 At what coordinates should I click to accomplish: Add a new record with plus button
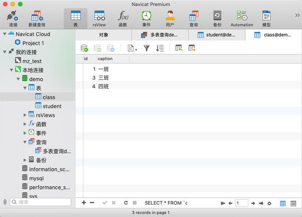pos(84,203)
